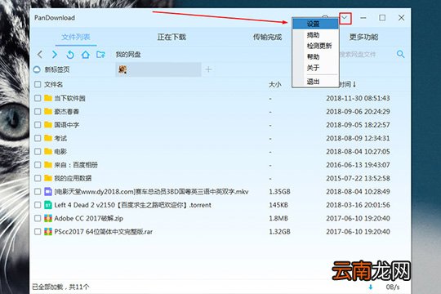The height and width of the screenshot is (294, 441).
Task: Check the box for 国语中字 folder
Action: [x=38, y=125]
